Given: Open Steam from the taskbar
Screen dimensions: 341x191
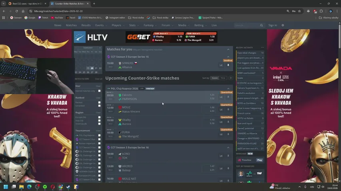Looking at the screenshot, I should click(68, 187).
